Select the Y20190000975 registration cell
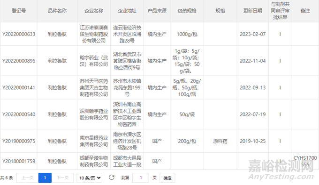The width and height of the screenshot is (319, 185). 19,141
